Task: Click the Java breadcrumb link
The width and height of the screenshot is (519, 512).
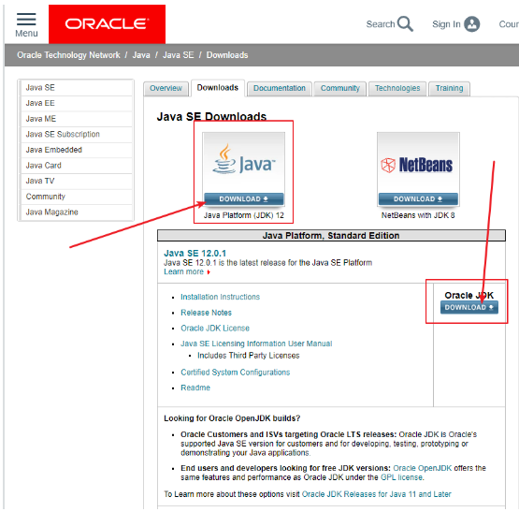Action: pyautogui.click(x=141, y=55)
